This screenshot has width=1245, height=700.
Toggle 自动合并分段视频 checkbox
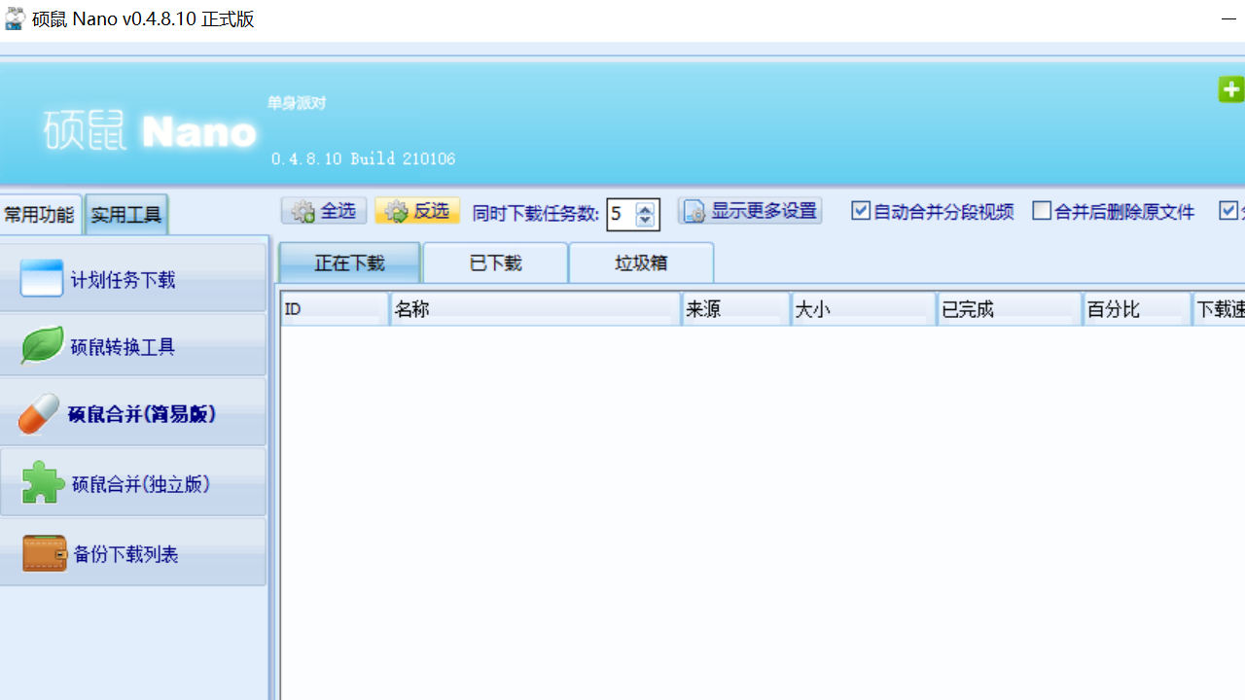(x=861, y=211)
